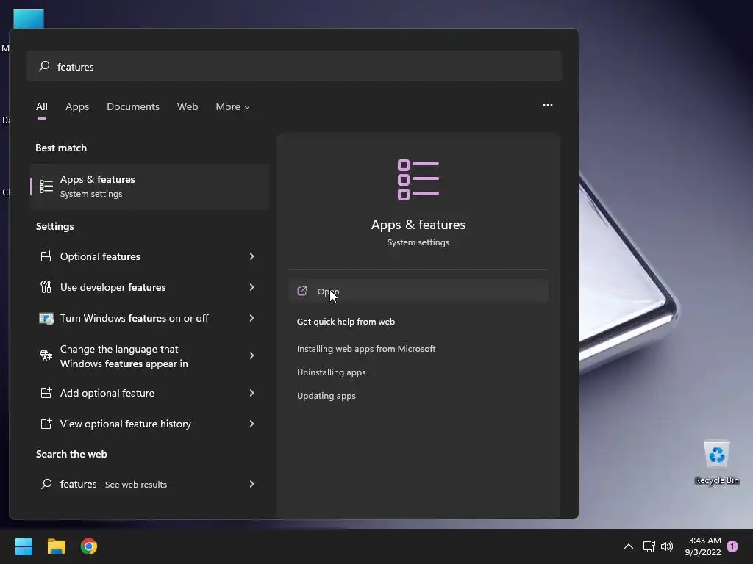
Task: Select the All search tab
Action: pyautogui.click(x=42, y=106)
